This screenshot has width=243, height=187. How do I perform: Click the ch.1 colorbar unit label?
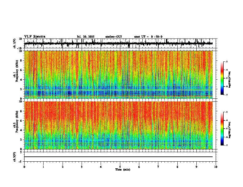[230, 79]
